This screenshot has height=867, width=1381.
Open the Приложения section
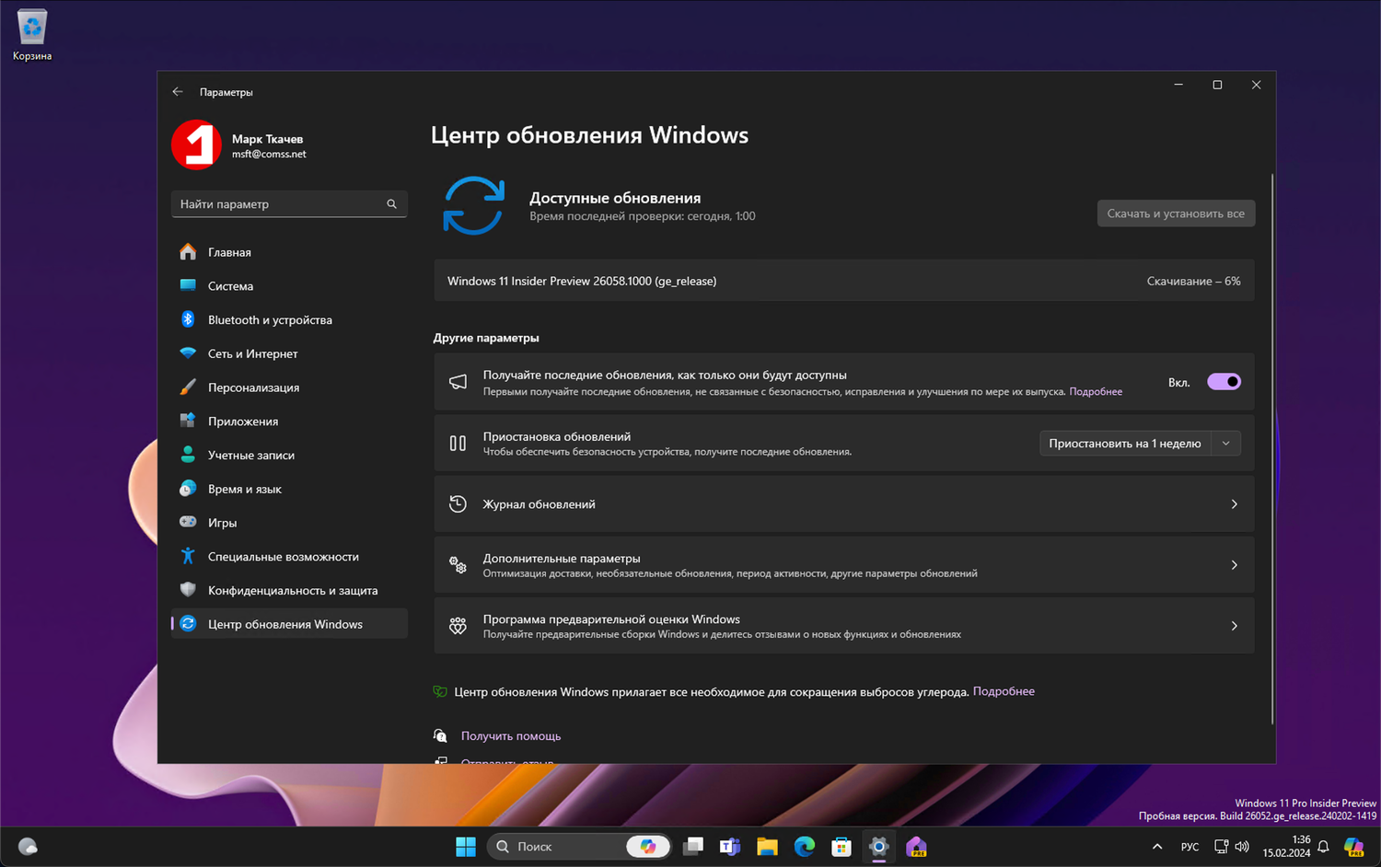click(x=242, y=421)
